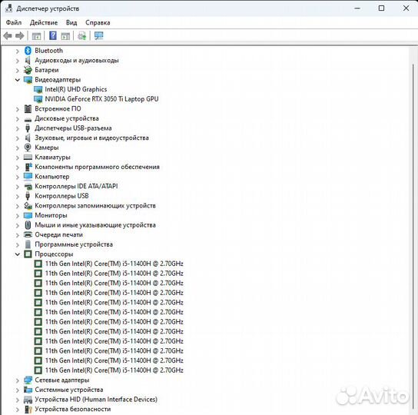
Task: Maximize the Диспетчер устройств window
Action: (381, 8)
